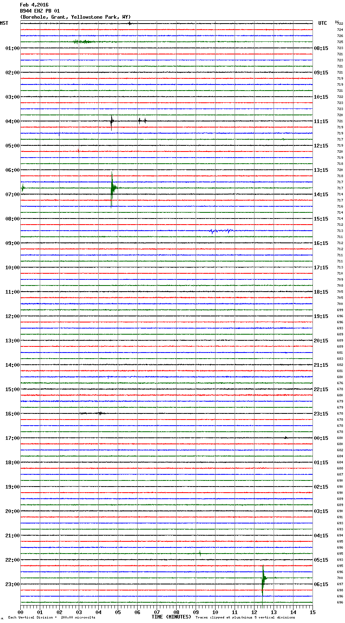The image size is (345, 623).
Task: Click minute tick label "05" on the time axis
Action: [x=118, y=612]
